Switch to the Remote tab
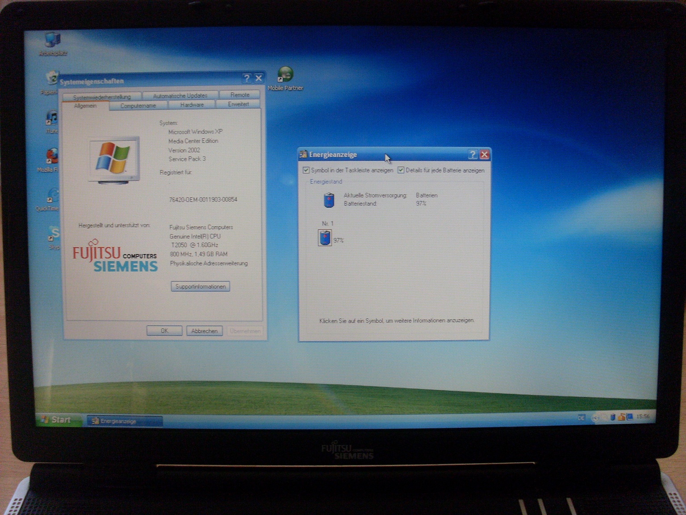The height and width of the screenshot is (515, 686). (x=240, y=95)
